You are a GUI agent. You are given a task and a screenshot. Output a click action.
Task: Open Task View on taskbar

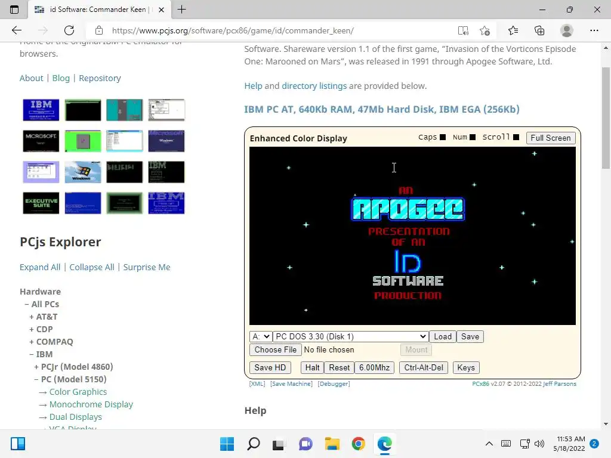278,444
